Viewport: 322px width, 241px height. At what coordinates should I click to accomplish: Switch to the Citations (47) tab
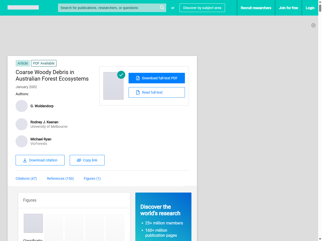26,178
